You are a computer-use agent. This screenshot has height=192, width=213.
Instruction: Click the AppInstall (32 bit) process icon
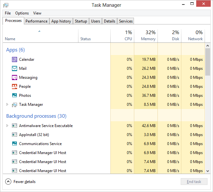(x=15, y=135)
